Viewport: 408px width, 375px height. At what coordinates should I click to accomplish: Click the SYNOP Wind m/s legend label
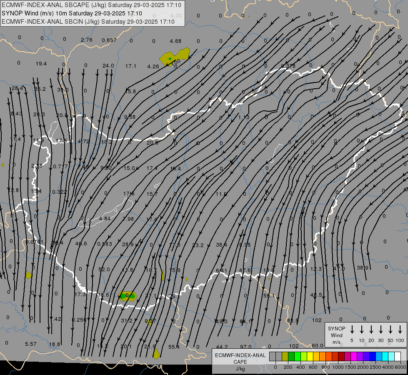(x=336, y=335)
